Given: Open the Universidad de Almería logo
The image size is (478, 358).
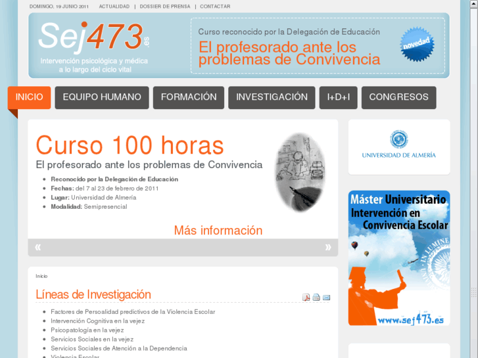Looking at the screenshot, I should [399, 145].
